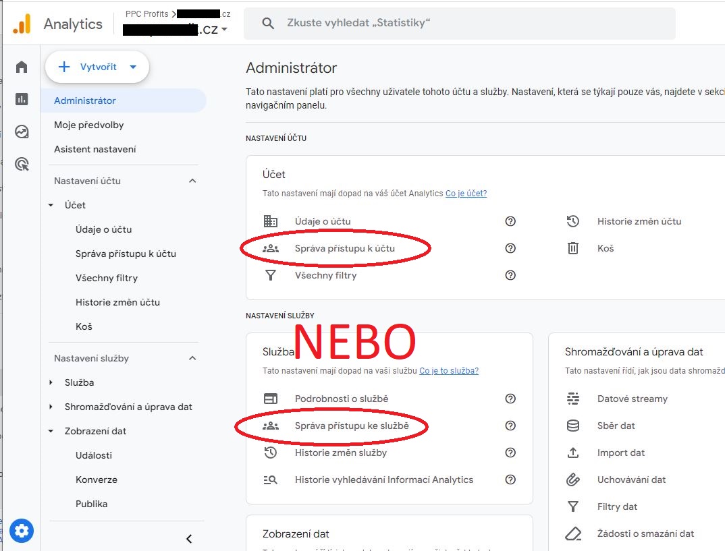This screenshot has height=551, width=725.
Task: Click the PPC Profits account breadcrumb
Action: pyautogui.click(x=146, y=14)
